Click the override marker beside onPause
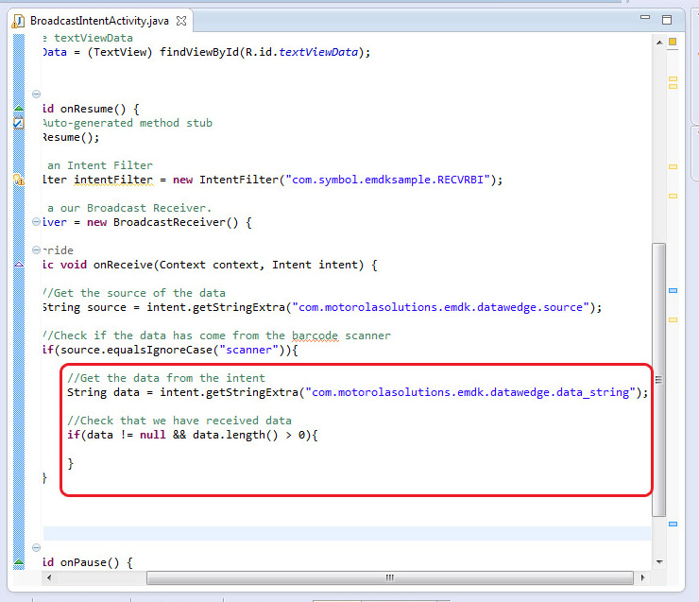Screen dimensions: 699x602 (18, 563)
